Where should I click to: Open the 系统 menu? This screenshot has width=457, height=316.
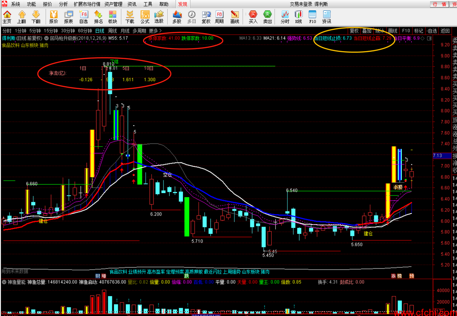(x=16, y=4)
